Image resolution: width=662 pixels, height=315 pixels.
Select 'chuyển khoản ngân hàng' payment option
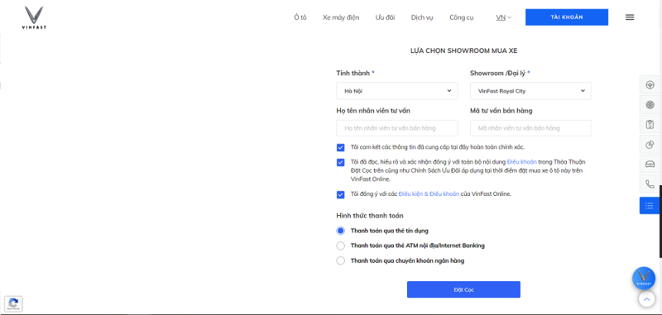pos(340,260)
